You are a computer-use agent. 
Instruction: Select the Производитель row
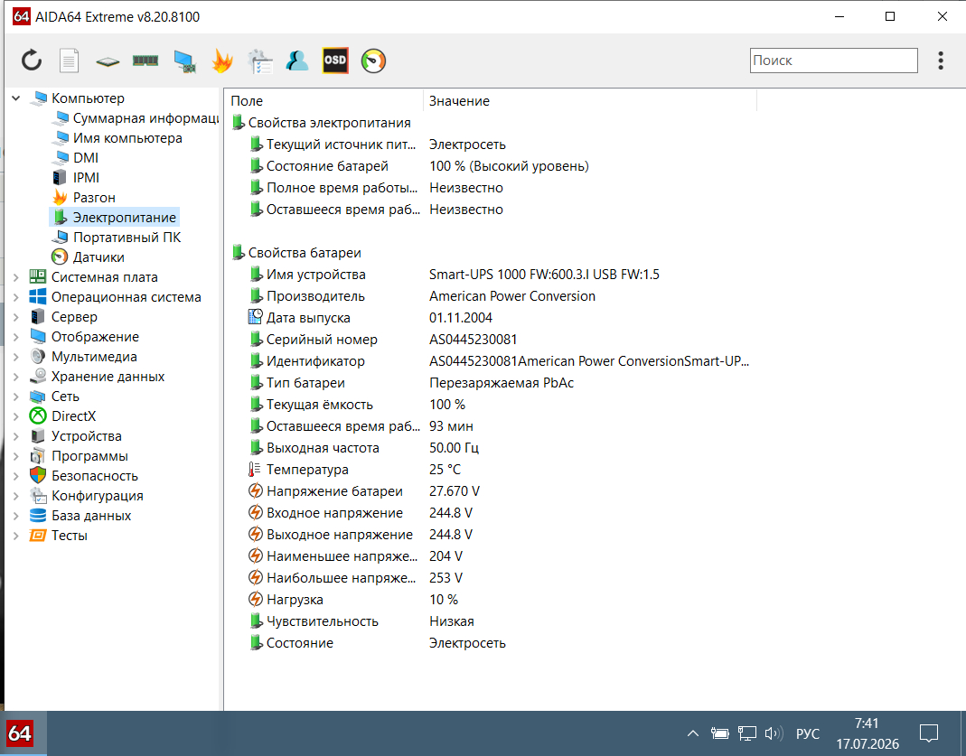[x=422, y=296]
